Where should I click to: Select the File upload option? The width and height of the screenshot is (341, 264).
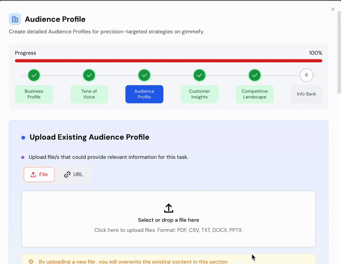[39, 174]
